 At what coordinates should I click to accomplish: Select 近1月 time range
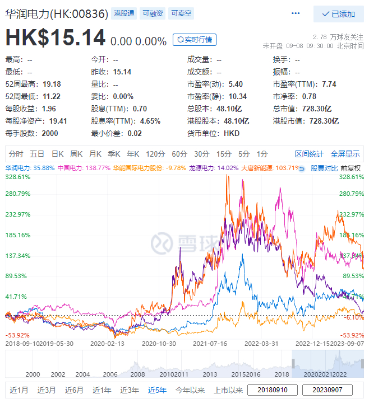pos(19,390)
